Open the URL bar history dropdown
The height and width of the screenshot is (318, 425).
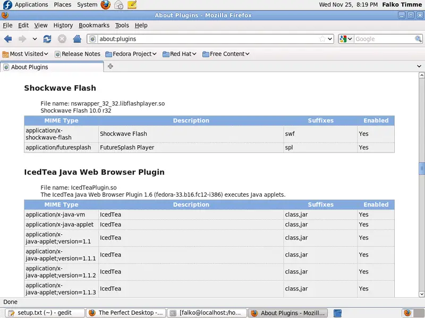[330, 39]
